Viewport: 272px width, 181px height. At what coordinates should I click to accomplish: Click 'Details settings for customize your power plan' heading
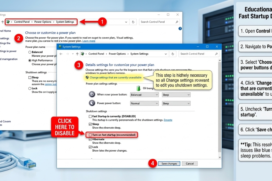(120, 65)
